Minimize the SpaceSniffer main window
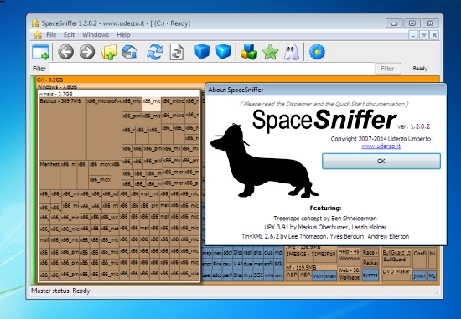Image resolution: width=461 pixels, height=319 pixels. click(x=394, y=23)
